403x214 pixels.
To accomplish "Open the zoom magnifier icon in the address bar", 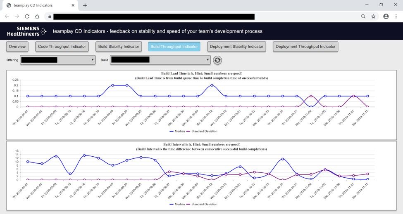I will 363,16.
